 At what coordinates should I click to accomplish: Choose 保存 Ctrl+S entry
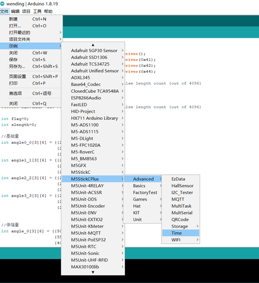(x=31, y=60)
